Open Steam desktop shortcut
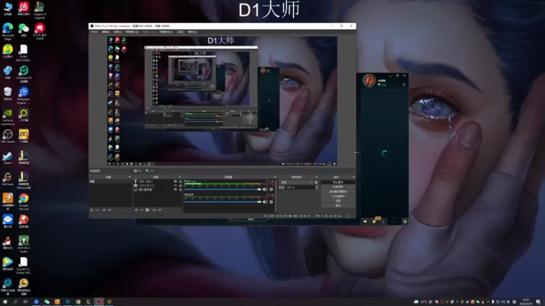Screen dimensions: 545x306 click(7, 158)
